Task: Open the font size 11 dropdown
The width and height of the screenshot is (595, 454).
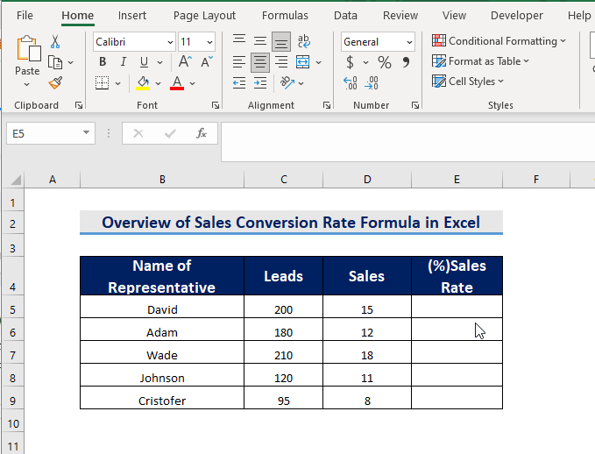Action: pyautogui.click(x=209, y=42)
